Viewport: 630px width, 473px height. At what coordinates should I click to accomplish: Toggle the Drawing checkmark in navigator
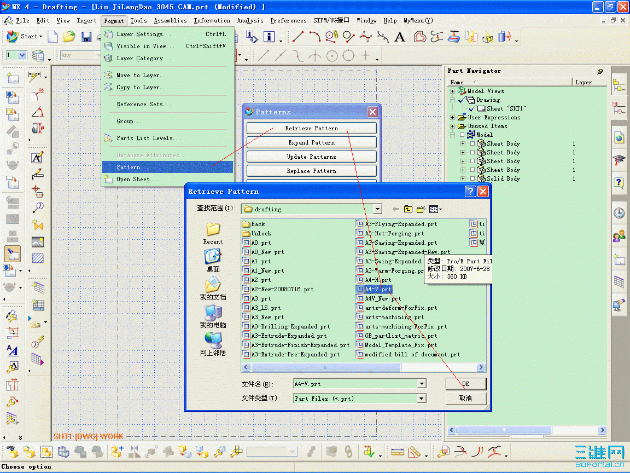pos(462,99)
